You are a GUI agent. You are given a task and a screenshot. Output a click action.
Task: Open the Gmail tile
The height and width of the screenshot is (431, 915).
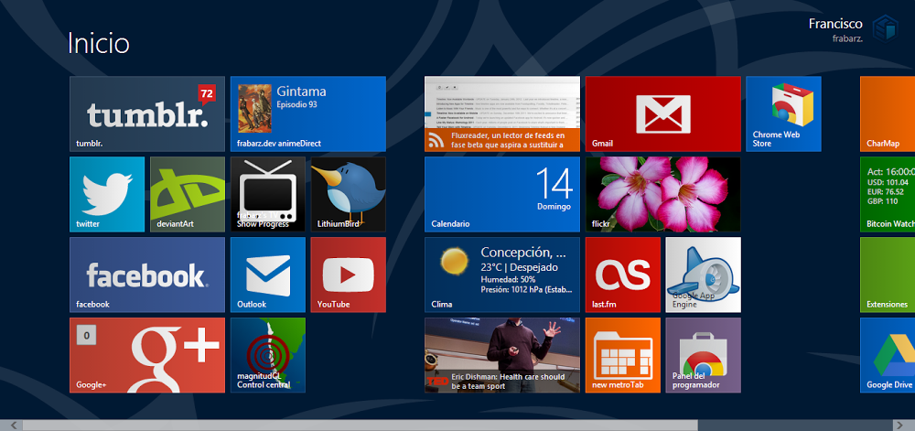point(662,113)
